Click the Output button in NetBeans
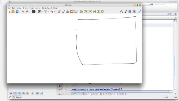 (x=17, y=97)
